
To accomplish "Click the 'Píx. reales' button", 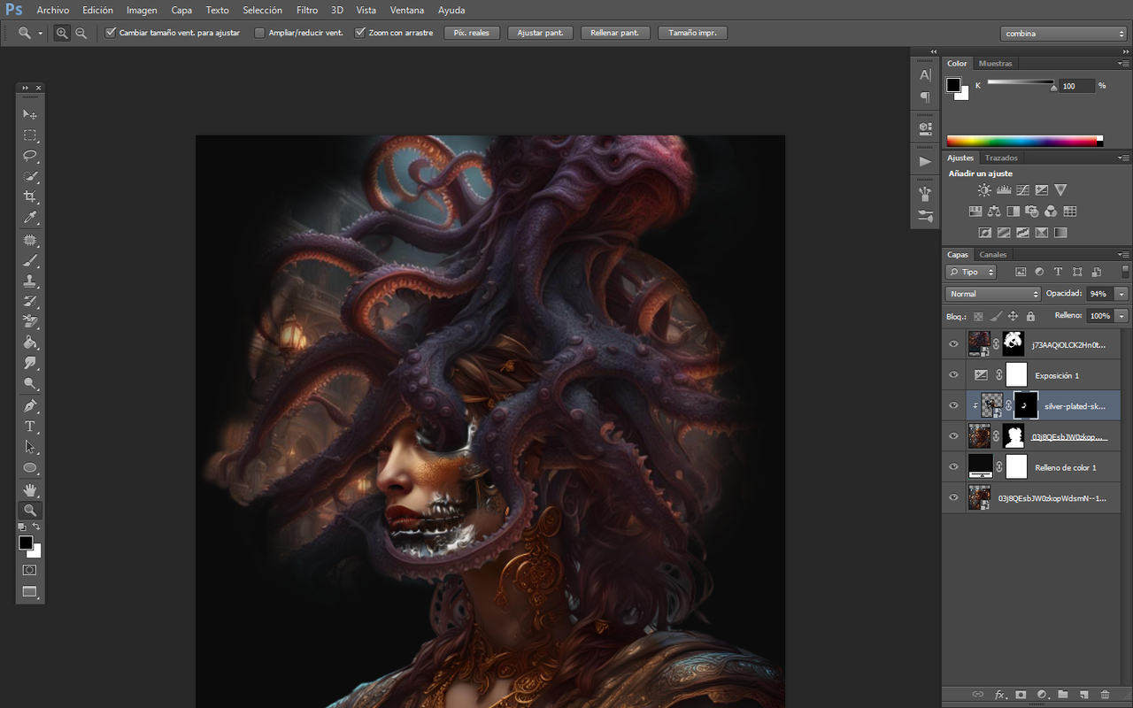I will tap(472, 33).
